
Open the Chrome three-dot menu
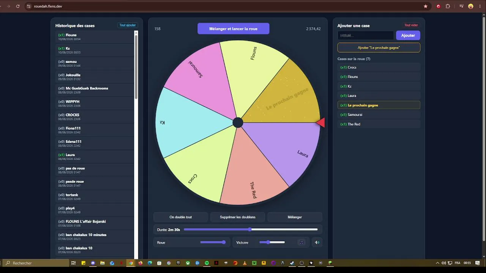pos(480,6)
